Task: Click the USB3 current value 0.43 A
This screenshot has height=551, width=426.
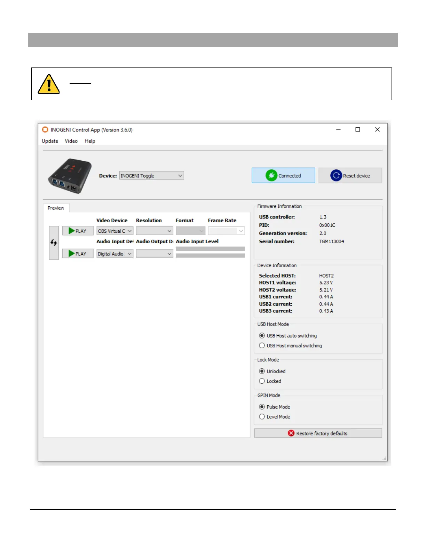Action: [x=326, y=311]
